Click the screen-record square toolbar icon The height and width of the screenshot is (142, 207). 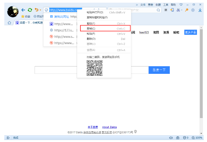[166, 10]
